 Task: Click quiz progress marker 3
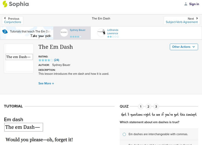tap(156, 107)
